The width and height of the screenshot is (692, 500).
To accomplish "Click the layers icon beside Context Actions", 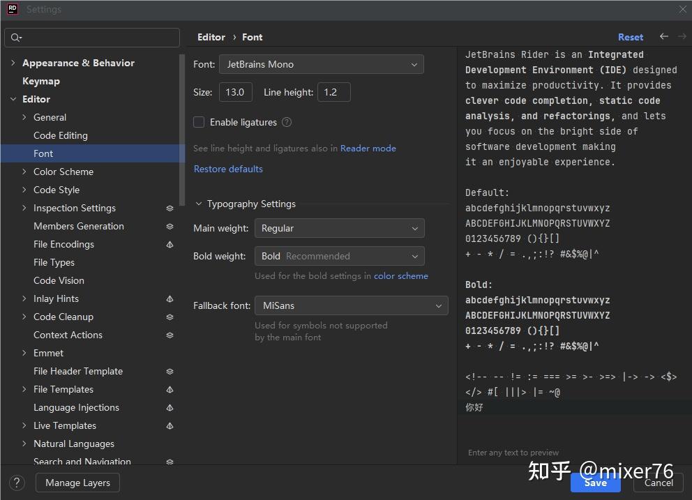I will click(170, 335).
